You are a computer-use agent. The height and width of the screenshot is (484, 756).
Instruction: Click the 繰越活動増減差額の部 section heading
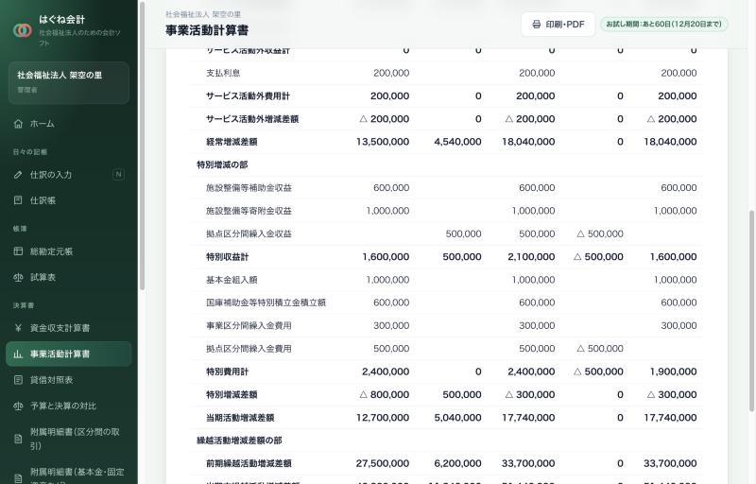[x=240, y=441]
